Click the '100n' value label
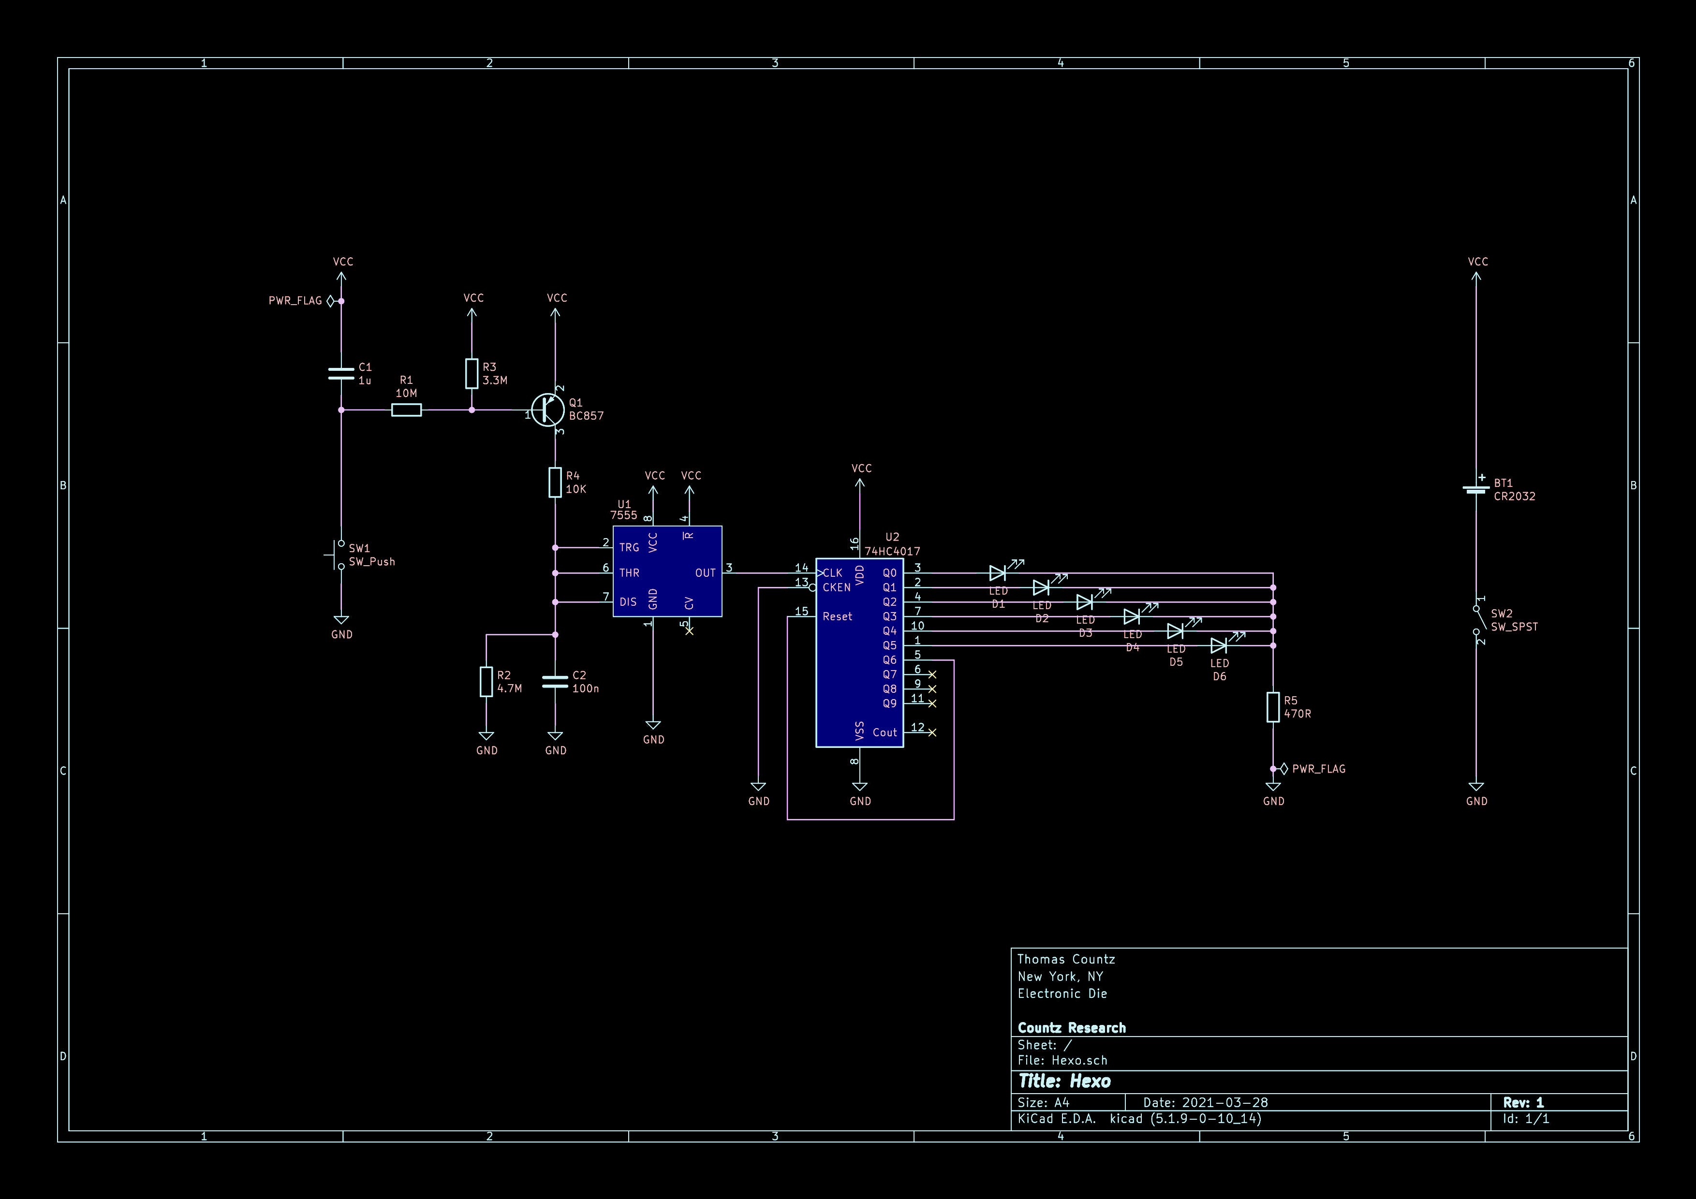The image size is (1696, 1199). click(586, 689)
